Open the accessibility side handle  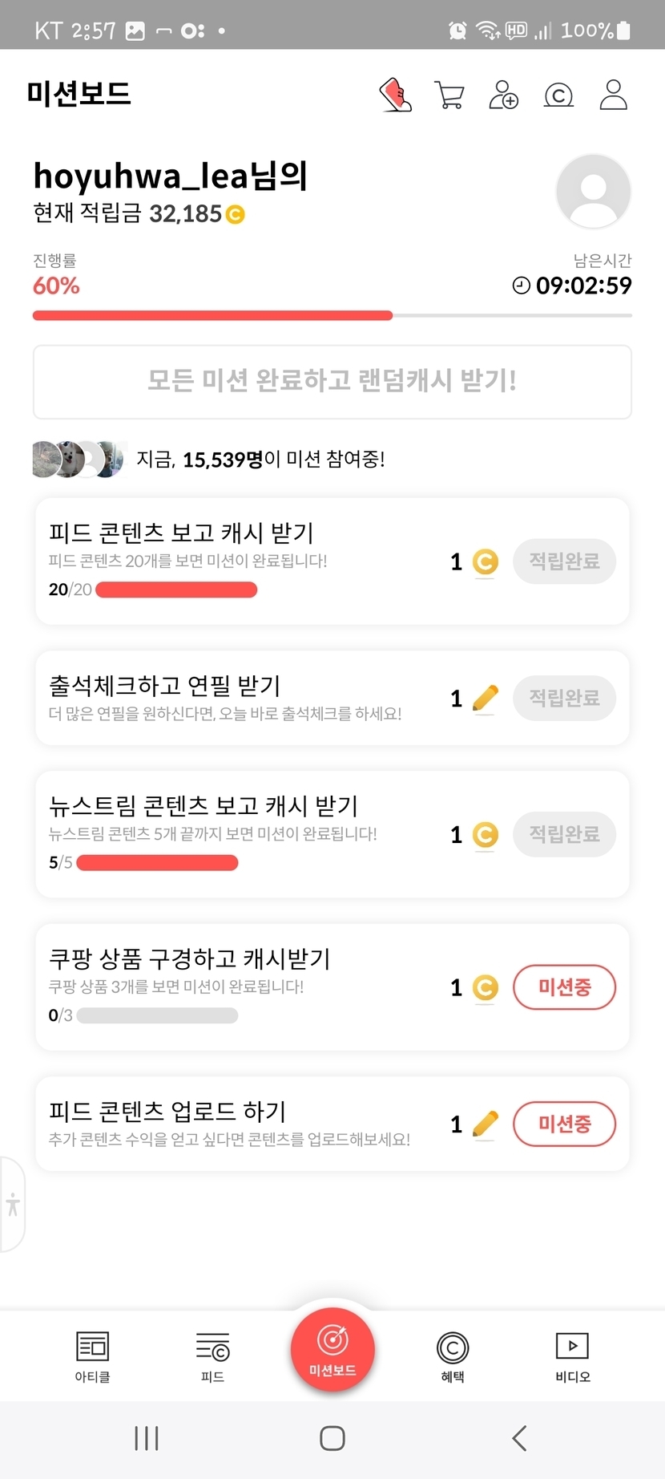coord(13,1204)
